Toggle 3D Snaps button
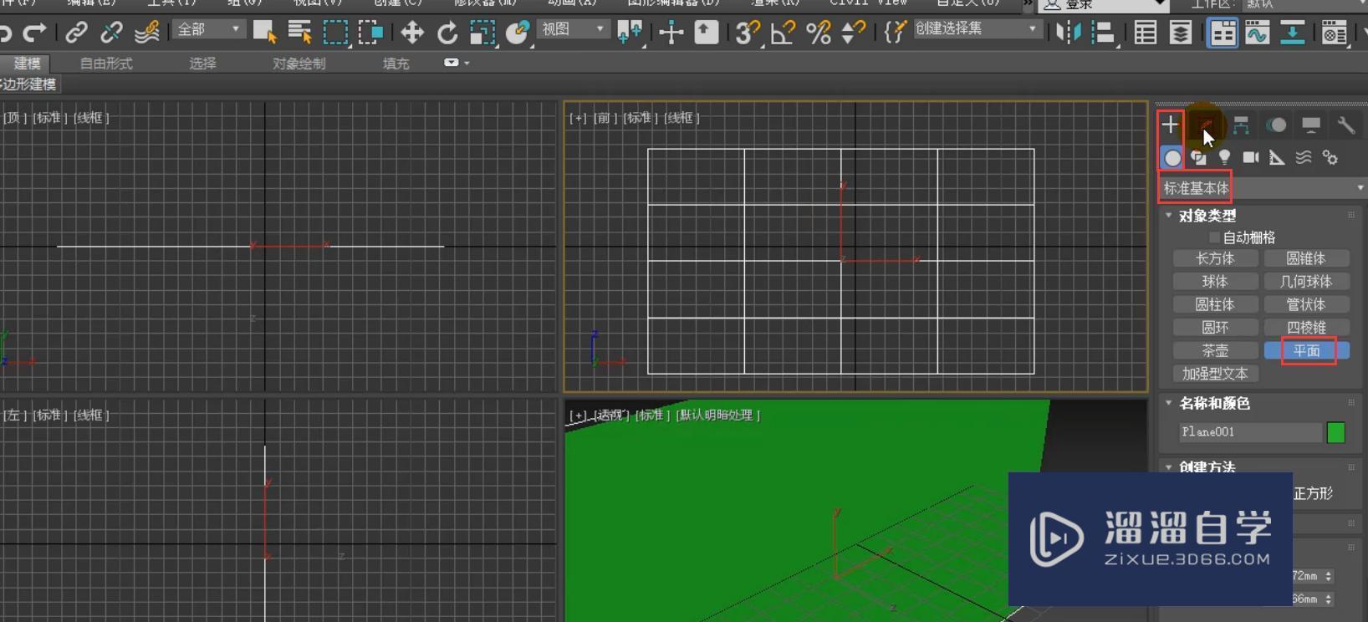The image size is (1368, 622). [x=748, y=33]
